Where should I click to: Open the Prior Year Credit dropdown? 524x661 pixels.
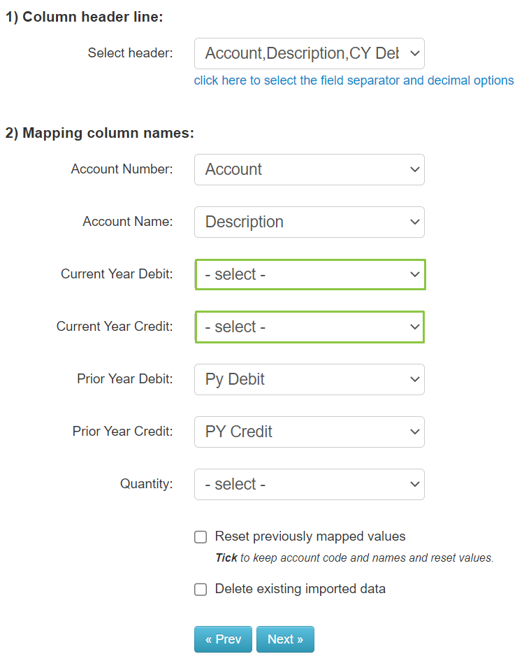click(x=309, y=432)
